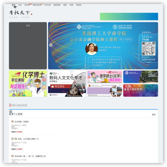Go to the 招生官 navigation item
Viewport: 167px width, 167px height.
pos(27,5)
